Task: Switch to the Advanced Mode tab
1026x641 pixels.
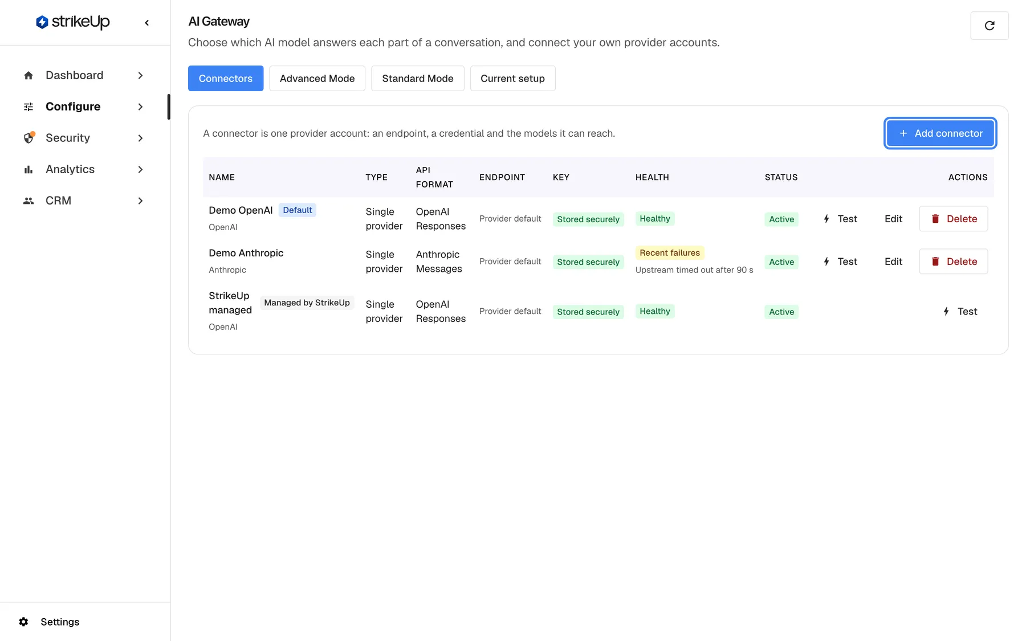Action: tap(317, 78)
